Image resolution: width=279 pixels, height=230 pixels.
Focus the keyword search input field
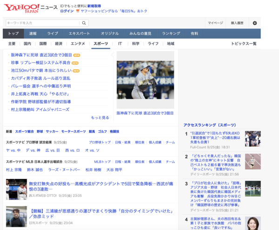click(43, 23)
